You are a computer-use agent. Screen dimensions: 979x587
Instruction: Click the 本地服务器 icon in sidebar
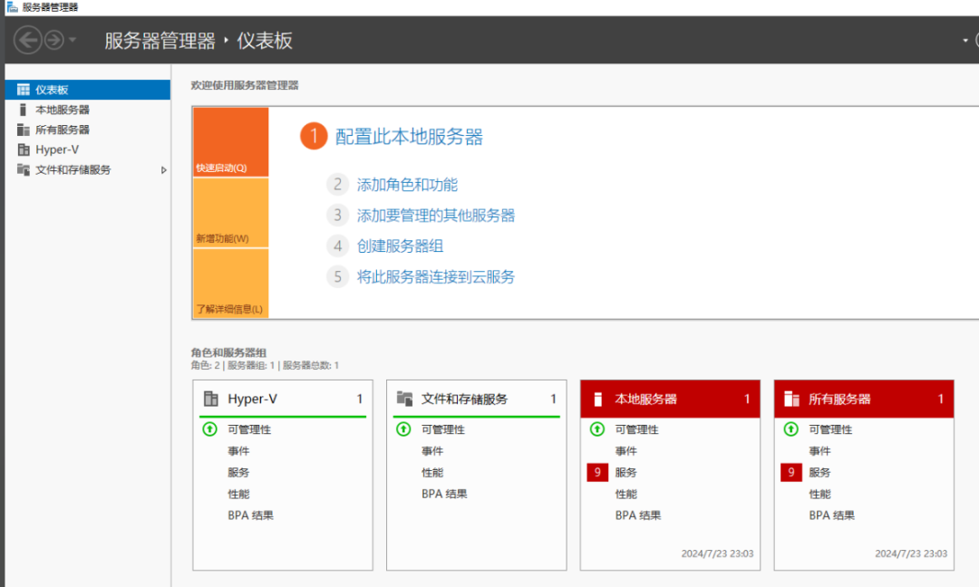[x=23, y=110]
